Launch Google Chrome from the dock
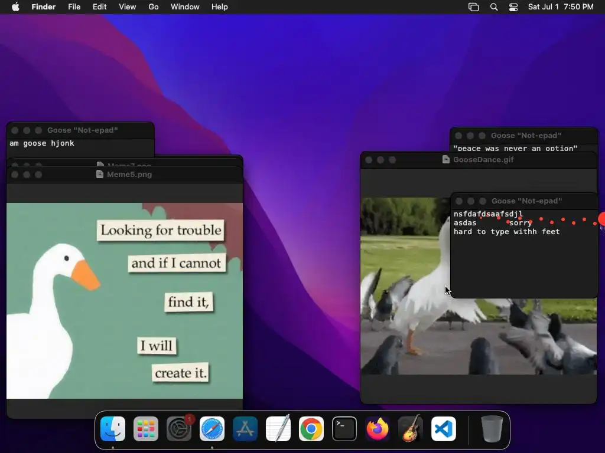This screenshot has height=453, width=605. pyautogui.click(x=311, y=429)
